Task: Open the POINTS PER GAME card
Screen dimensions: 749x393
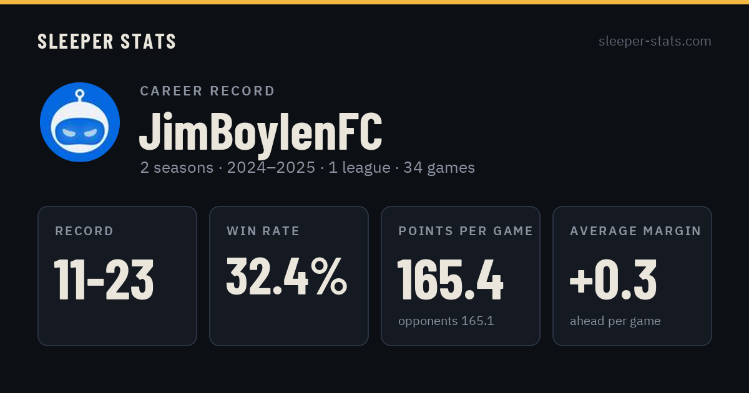Action: [461, 276]
